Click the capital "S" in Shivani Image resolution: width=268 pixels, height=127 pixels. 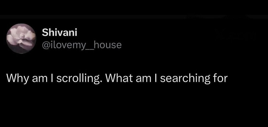point(45,33)
